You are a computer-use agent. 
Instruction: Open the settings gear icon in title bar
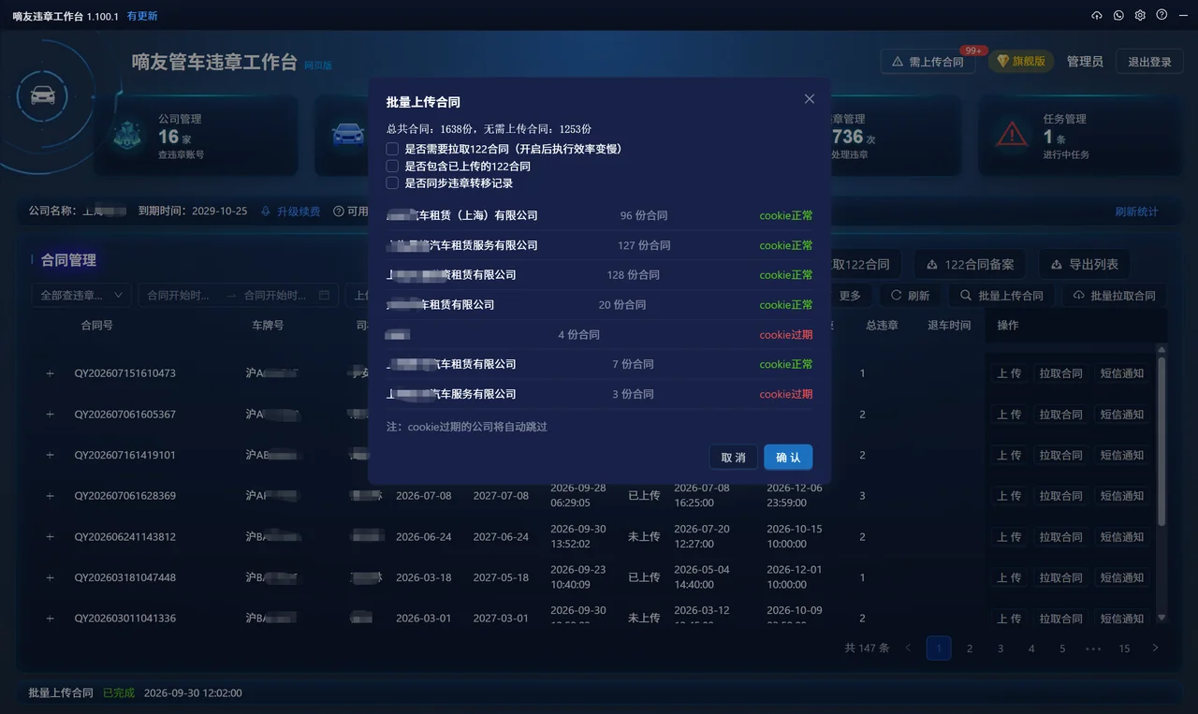coord(1140,15)
